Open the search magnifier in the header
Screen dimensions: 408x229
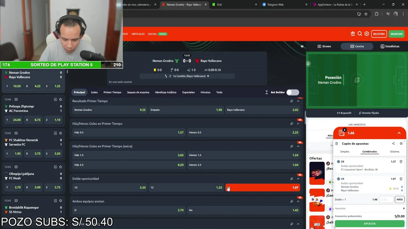click(360, 34)
